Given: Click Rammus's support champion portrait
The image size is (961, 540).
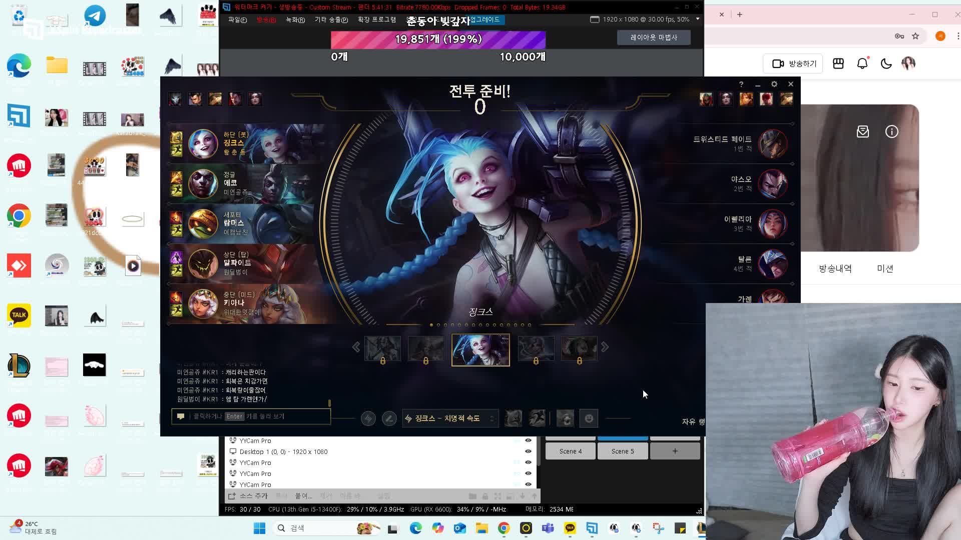Looking at the screenshot, I should click(x=203, y=224).
